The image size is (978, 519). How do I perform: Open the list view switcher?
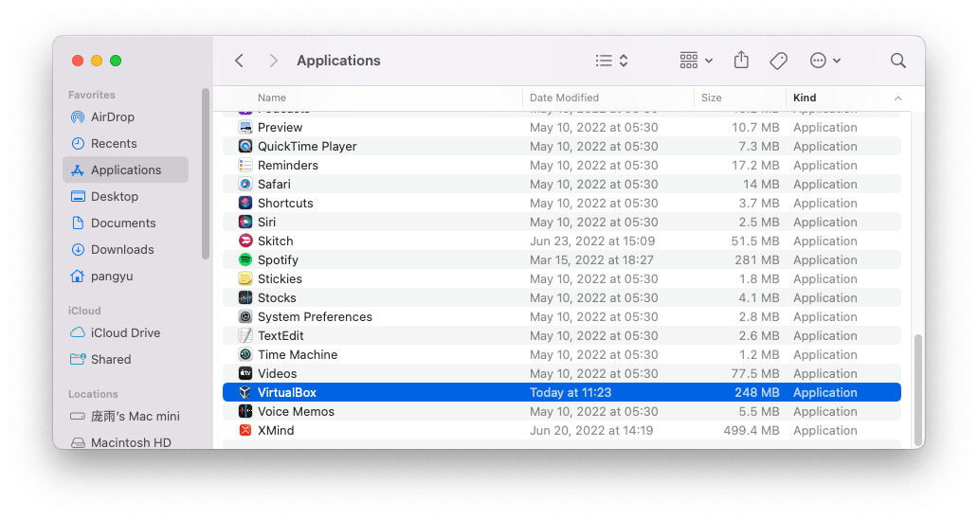(x=611, y=61)
